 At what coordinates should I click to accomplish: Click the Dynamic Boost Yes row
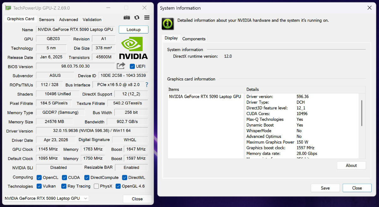click(302, 125)
